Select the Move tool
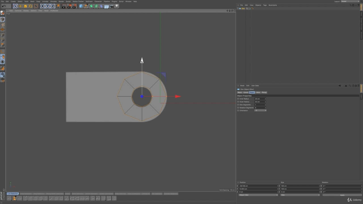 coord(20,6)
